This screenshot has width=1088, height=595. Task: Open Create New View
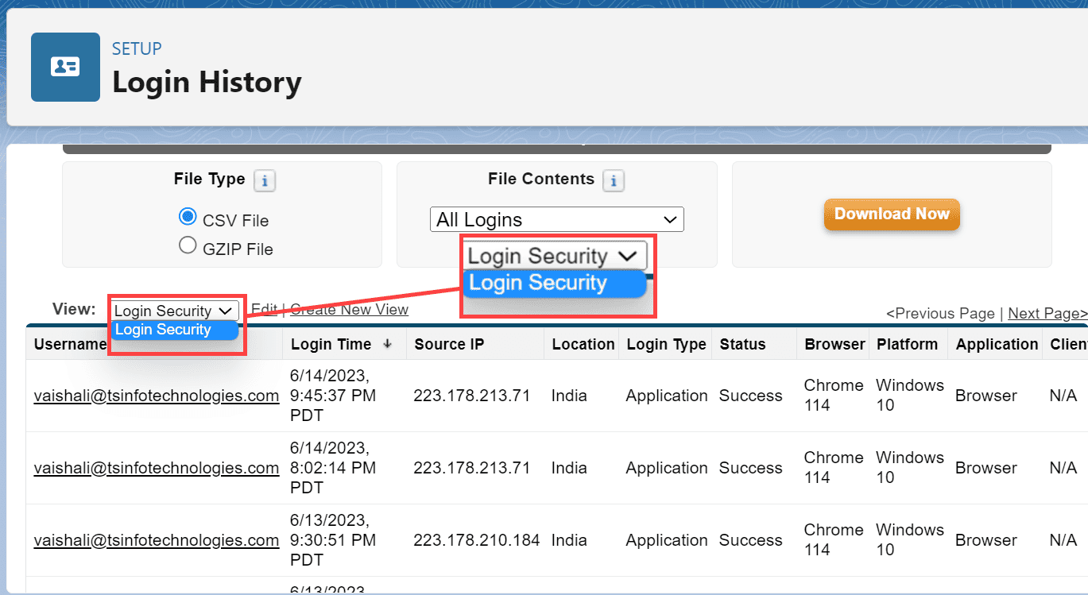[x=348, y=309]
